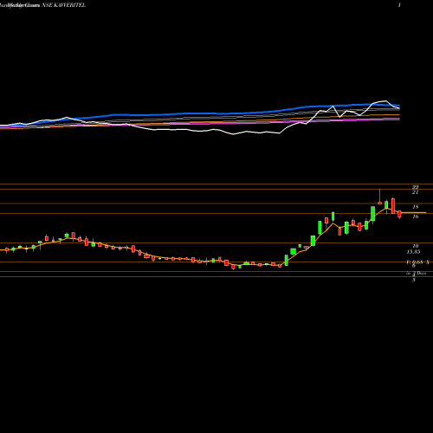
Task: Click the NSE KAVVERITEL chart title
Action: pos(63,5)
